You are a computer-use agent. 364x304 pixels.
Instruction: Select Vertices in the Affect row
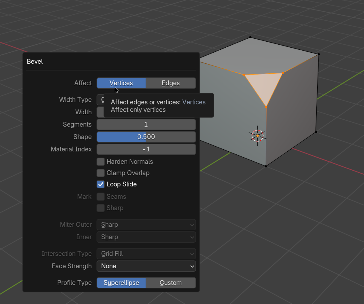121,83
